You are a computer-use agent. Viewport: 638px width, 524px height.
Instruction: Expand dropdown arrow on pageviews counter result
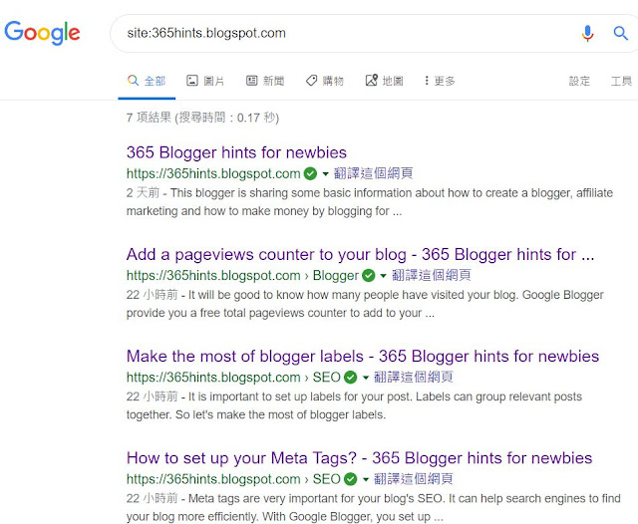pos(383,276)
